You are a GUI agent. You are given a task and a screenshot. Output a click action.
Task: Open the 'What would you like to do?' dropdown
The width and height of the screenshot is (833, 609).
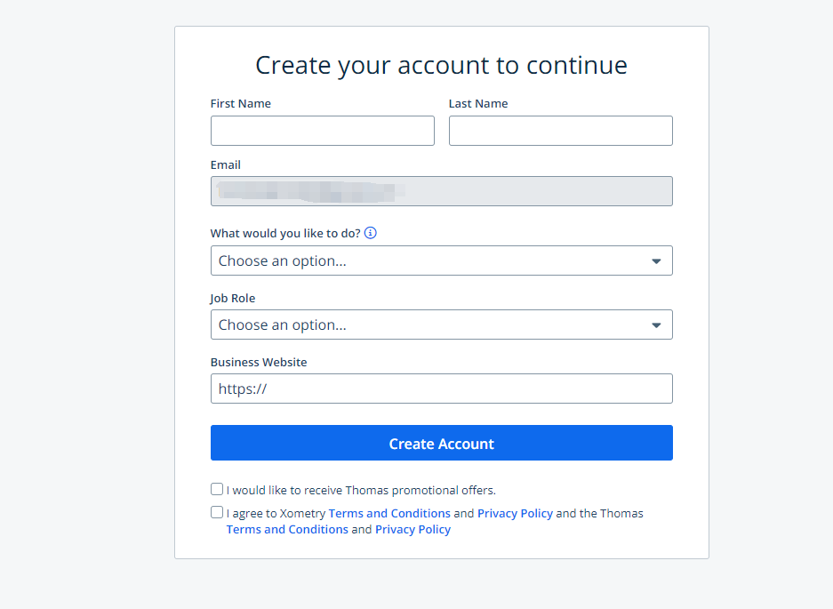(442, 260)
